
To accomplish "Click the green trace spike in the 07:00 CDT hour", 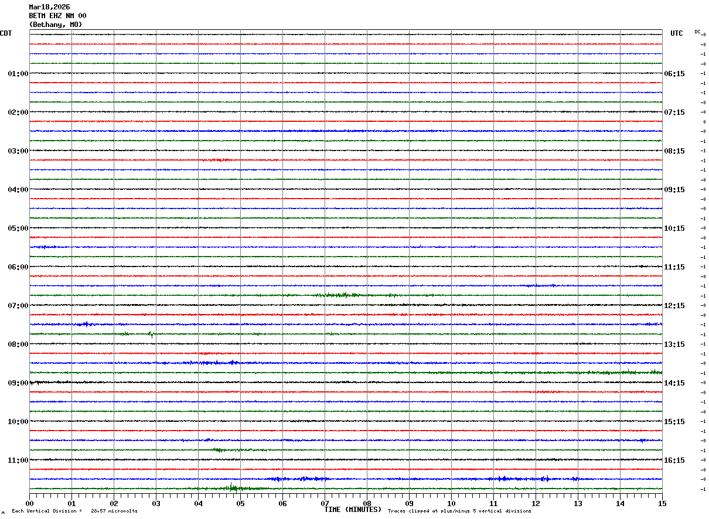I will (151, 334).
